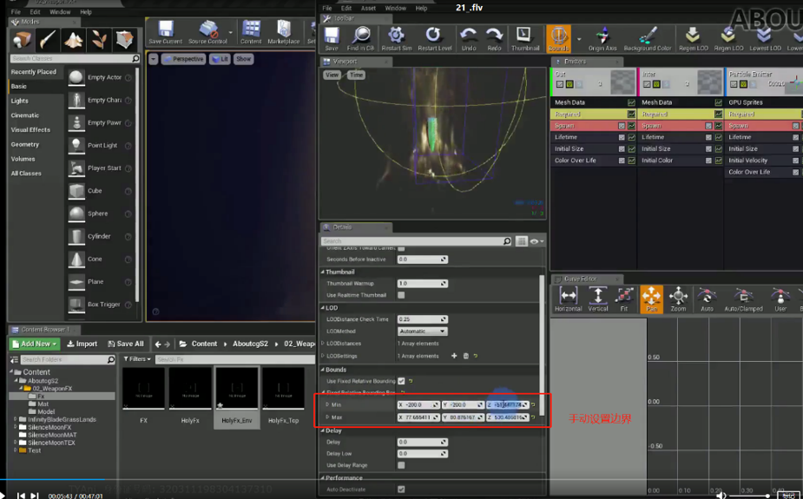Viewport: 803px width, 499px height.
Task: Toggle Use Delay Range checkbox
Action: 401,465
